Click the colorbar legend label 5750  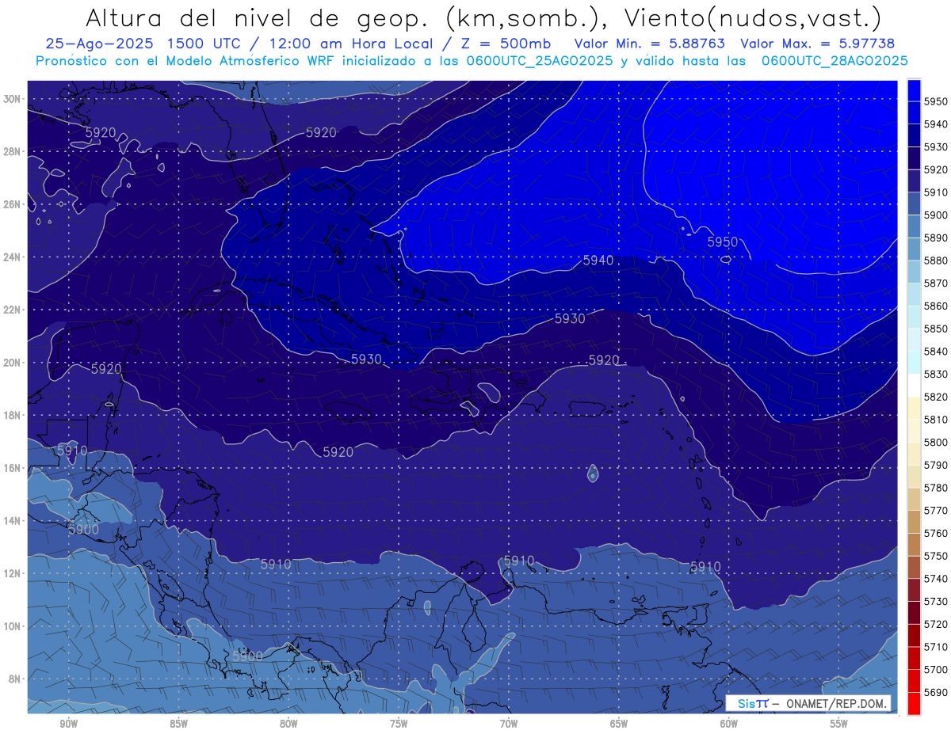(935, 556)
